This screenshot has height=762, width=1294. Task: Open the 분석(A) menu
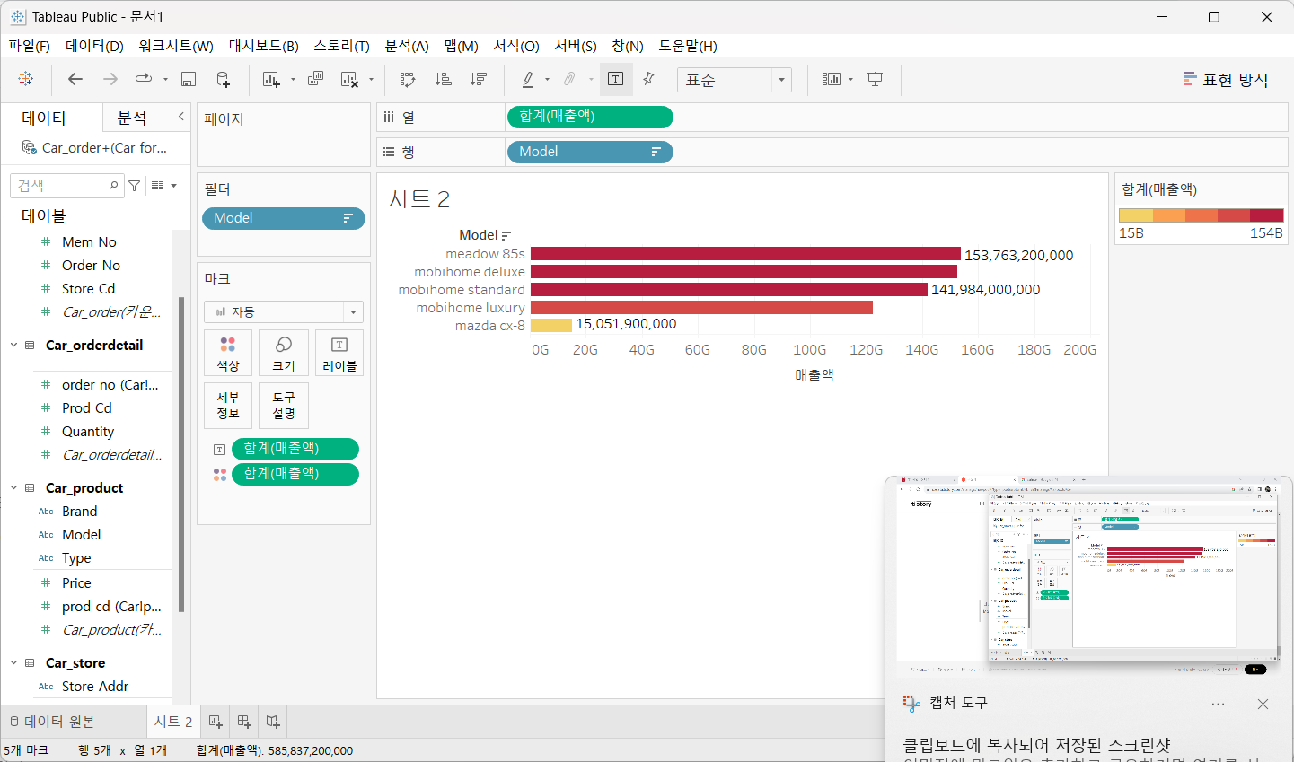coord(407,46)
